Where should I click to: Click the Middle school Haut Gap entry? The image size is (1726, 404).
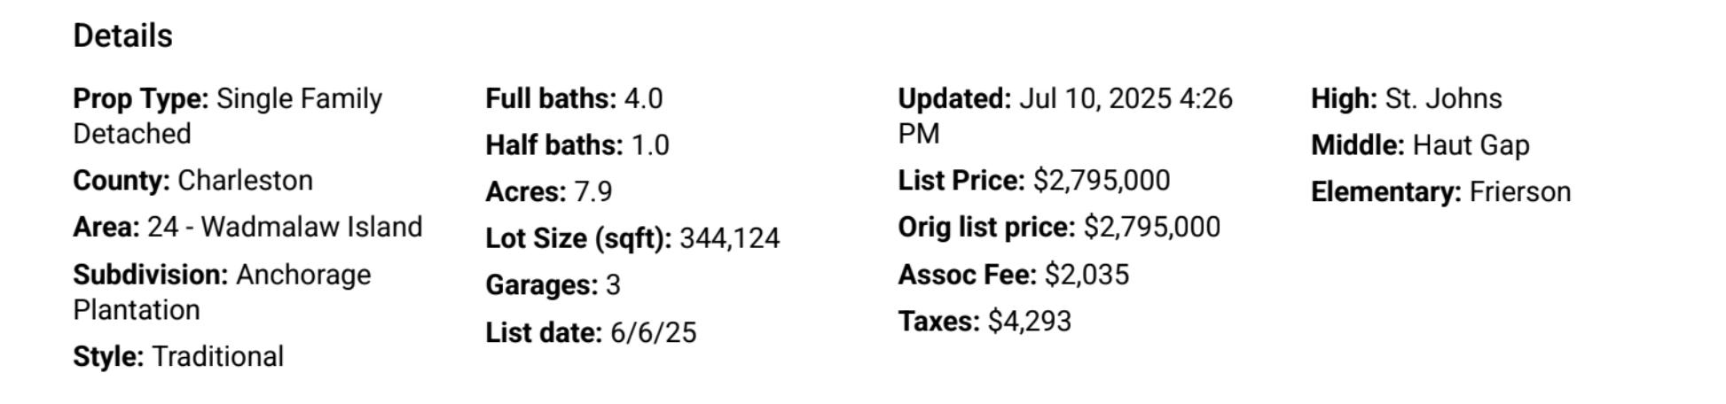click(x=1420, y=145)
